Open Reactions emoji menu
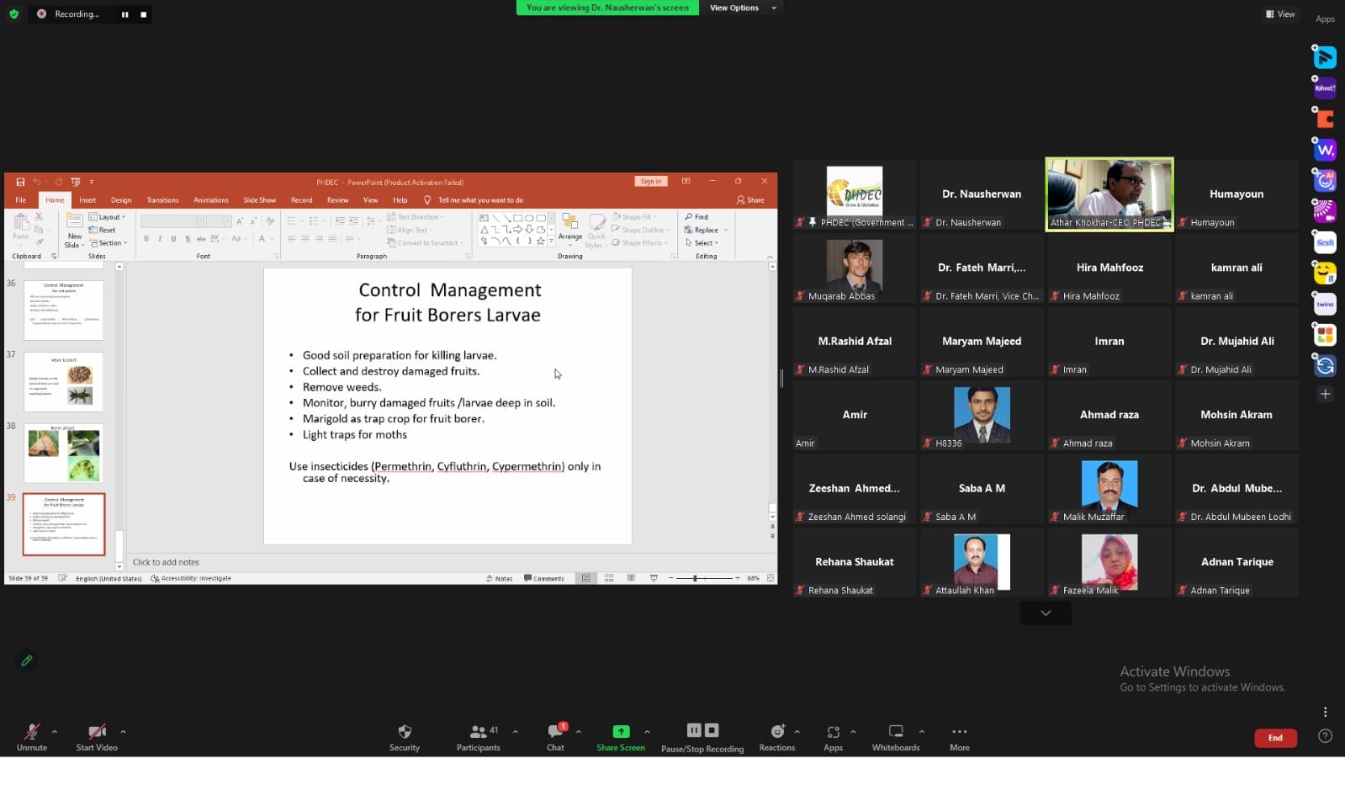Screen dimensions: 1345x801 pos(777,731)
